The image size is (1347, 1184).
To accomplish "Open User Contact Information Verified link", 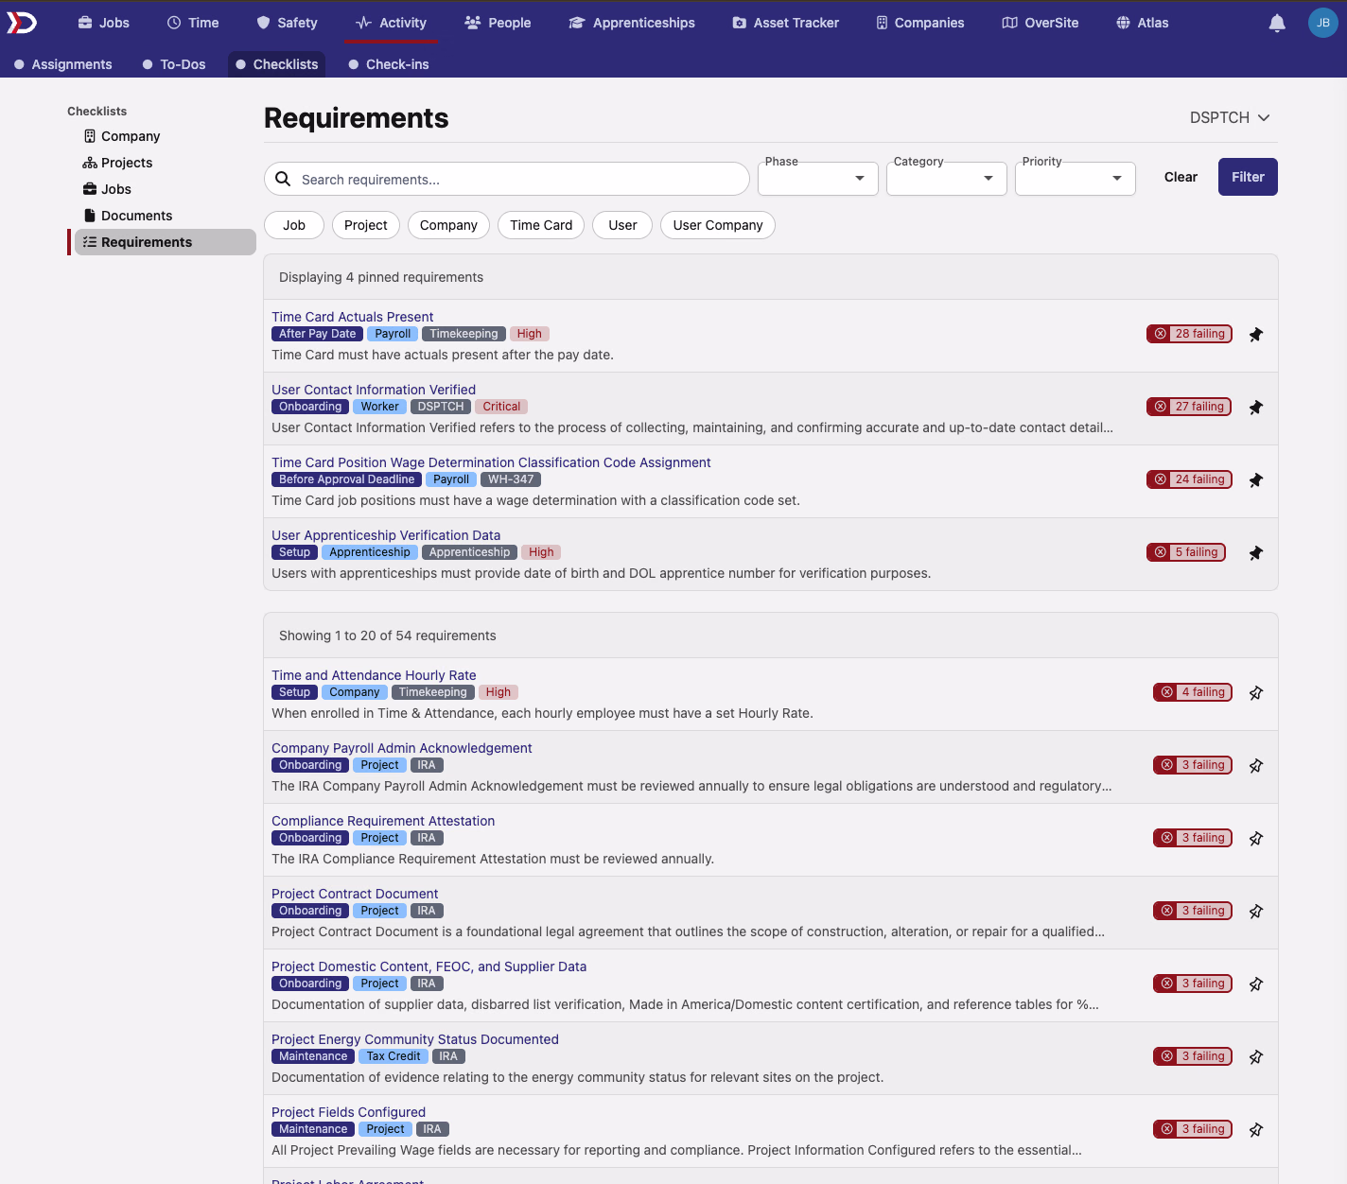I will pos(374,390).
